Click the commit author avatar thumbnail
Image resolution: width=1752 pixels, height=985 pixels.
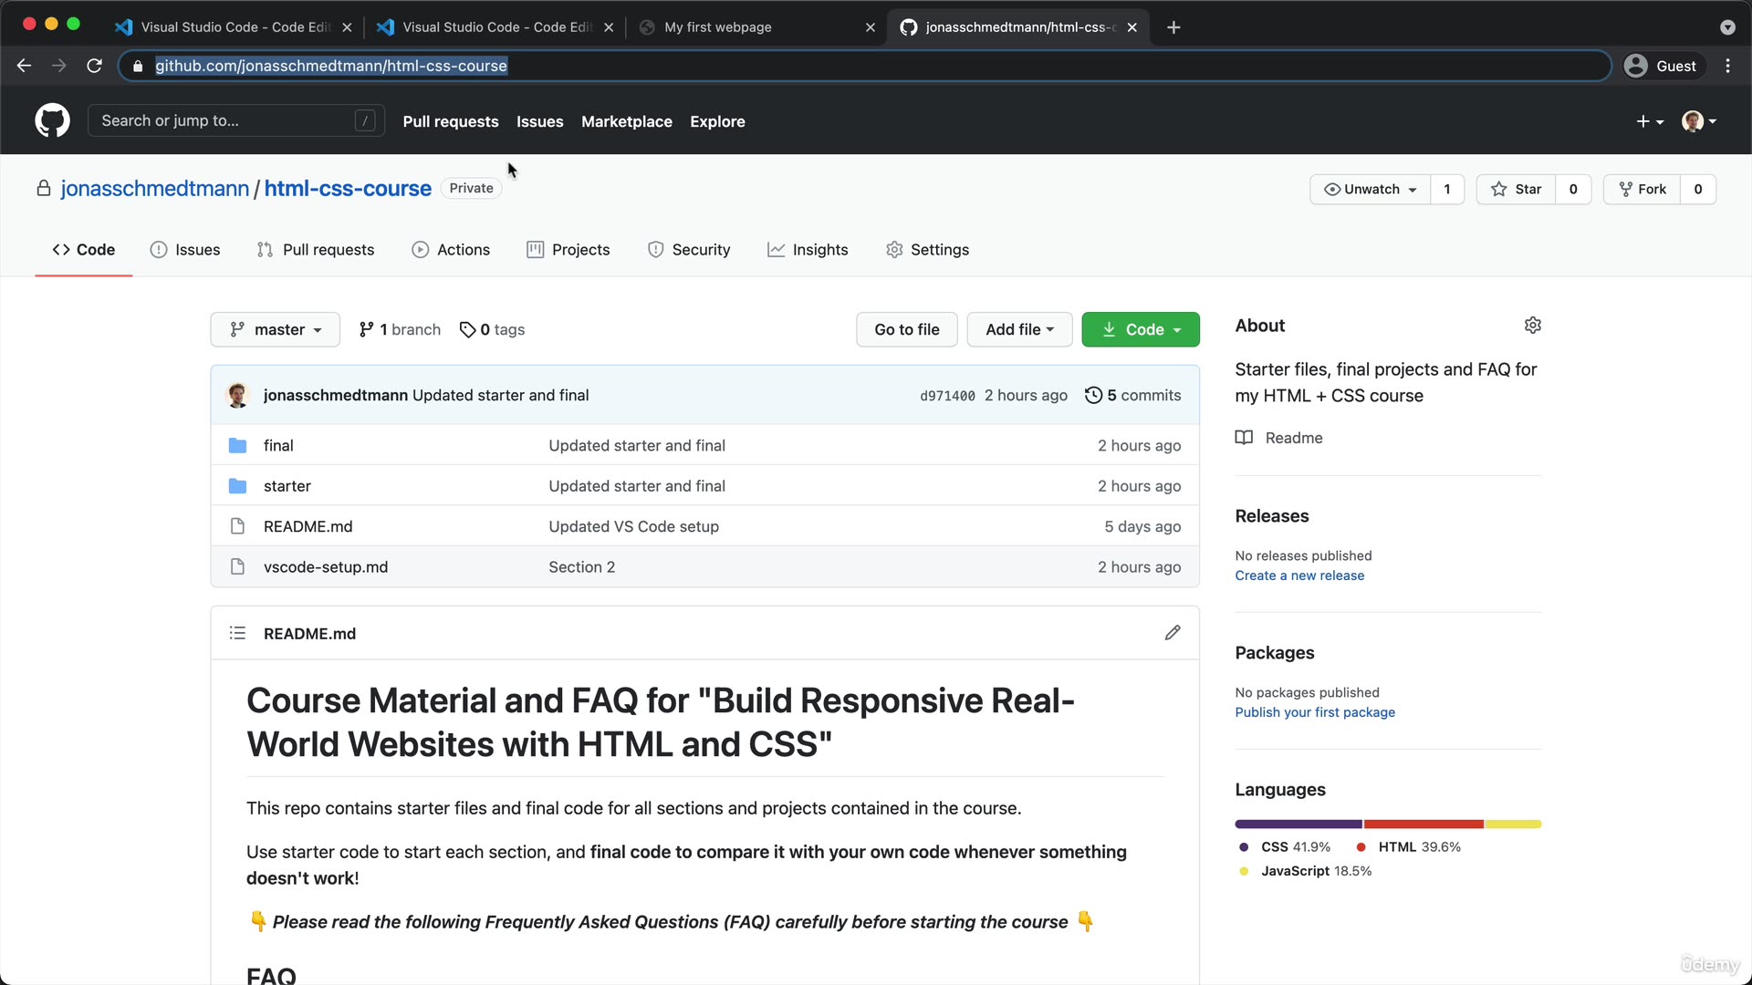[238, 395]
